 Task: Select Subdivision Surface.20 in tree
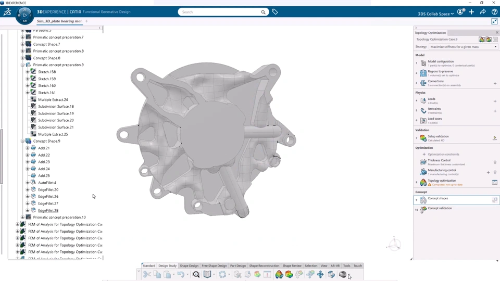click(56, 120)
